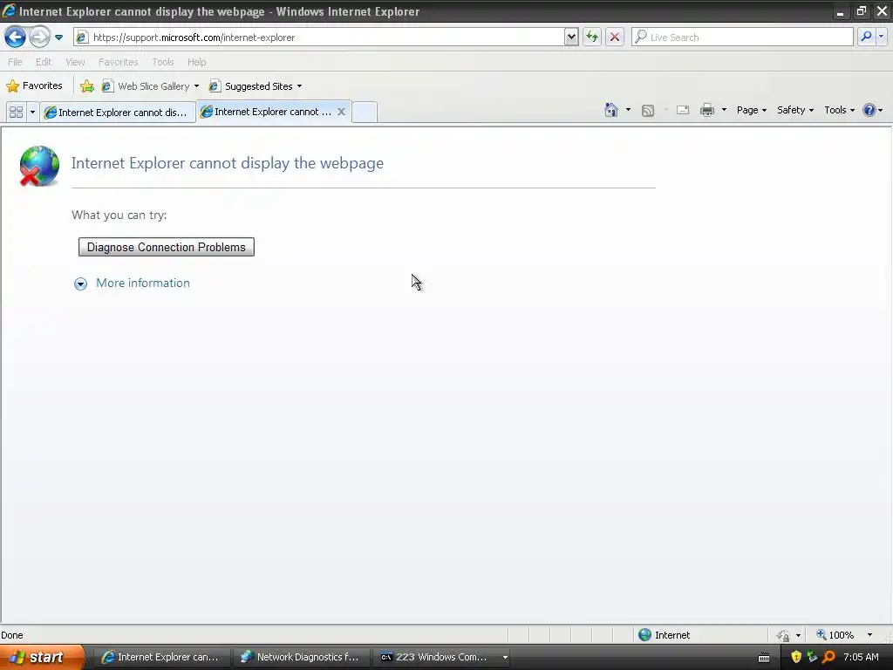Open the tab list dropdown arrow
Image resolution: width=893 pixels, height=670 pixels.
[x=32, y=113]
